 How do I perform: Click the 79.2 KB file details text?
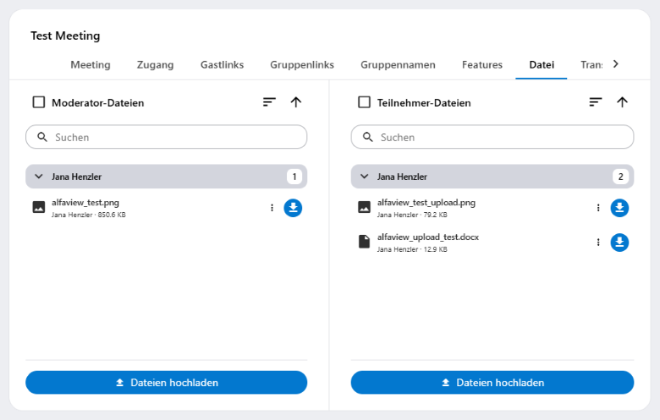(x=412, y=215)
